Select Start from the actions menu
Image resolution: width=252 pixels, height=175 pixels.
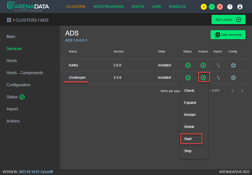tap(188, 139)
